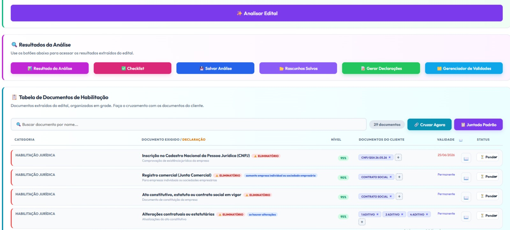
Task: Open the Pendente status dropdown for CNPJ
Action: (488, 157)
